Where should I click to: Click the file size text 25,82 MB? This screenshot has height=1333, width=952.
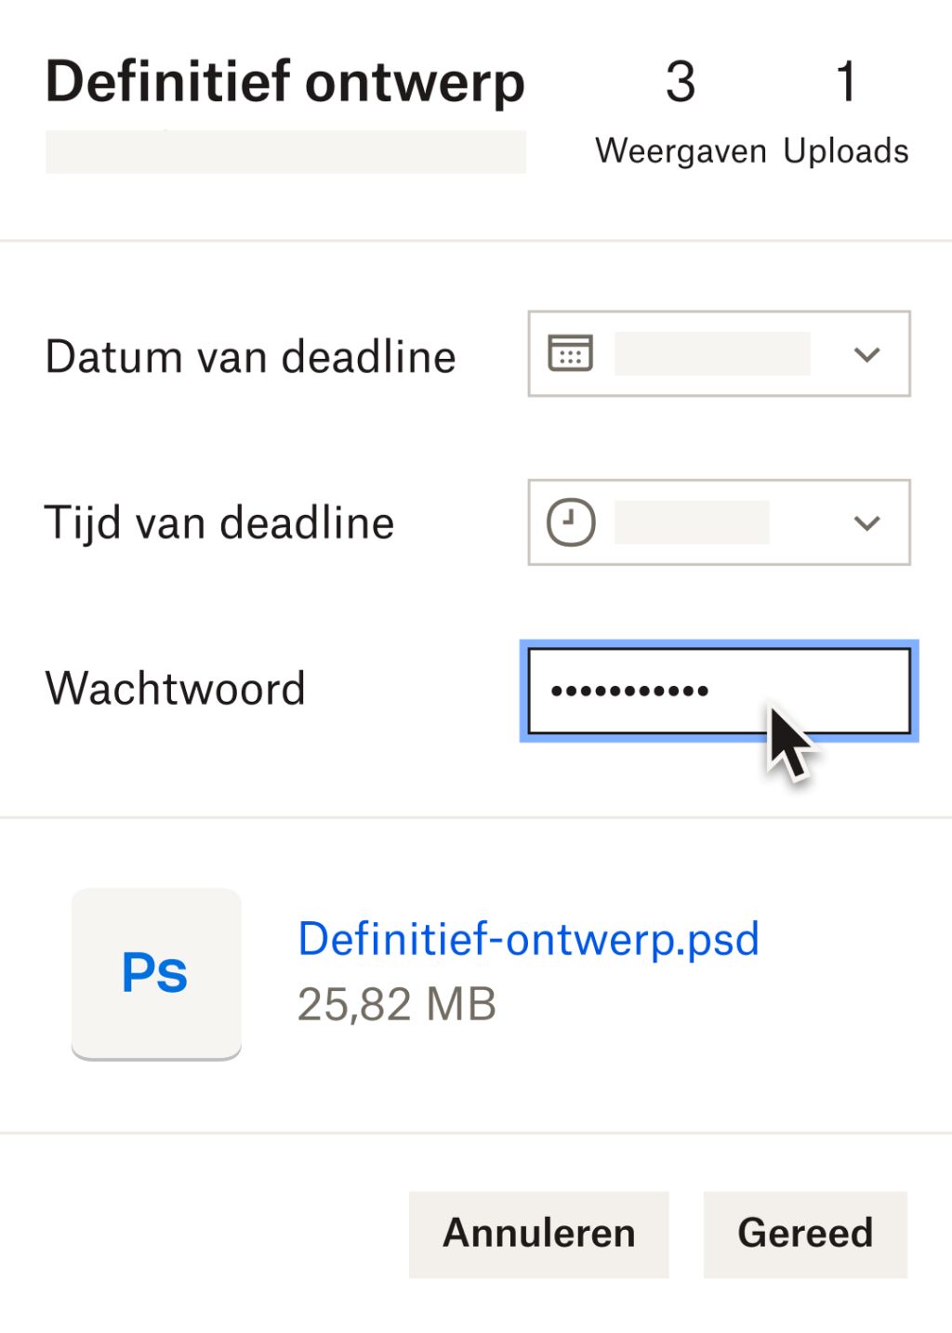pyautogui.click(x=397, y=1003)
